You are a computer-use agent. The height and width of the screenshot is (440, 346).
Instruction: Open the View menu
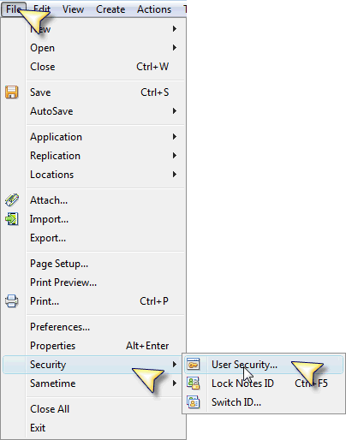[73, 9]
